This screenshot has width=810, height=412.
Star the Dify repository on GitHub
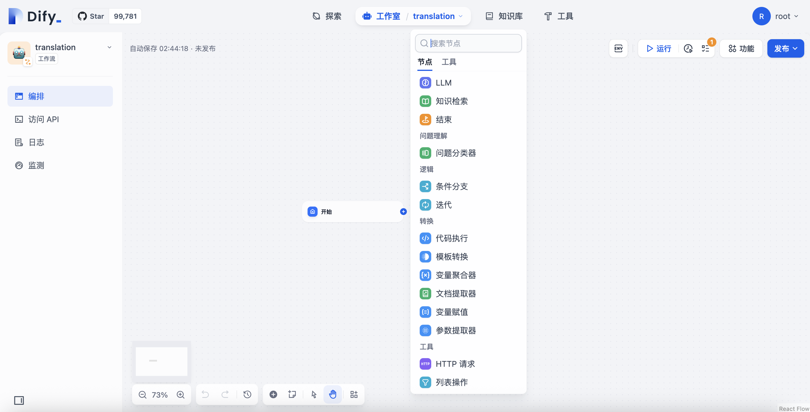point(90,16)
